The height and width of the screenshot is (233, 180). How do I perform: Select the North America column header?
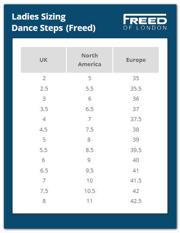coord(89,60)
